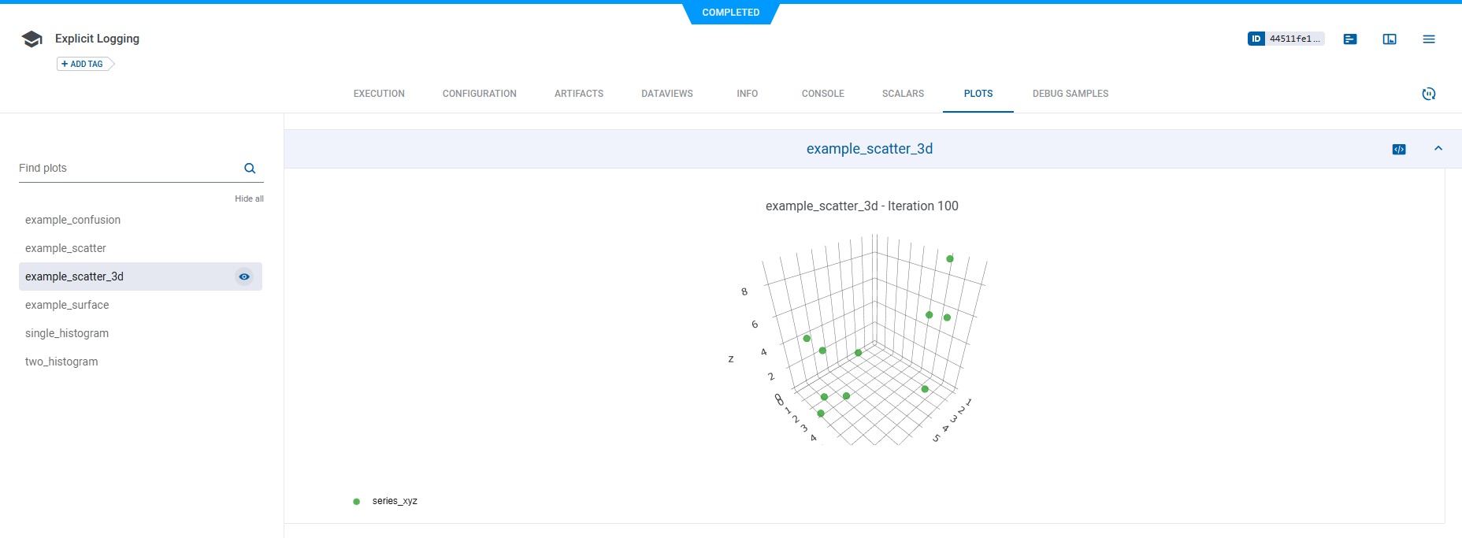Go to the DEBUG SAMPLES tab
This screenshot has width=1462, height=538.
click(x=1070, y=94)
